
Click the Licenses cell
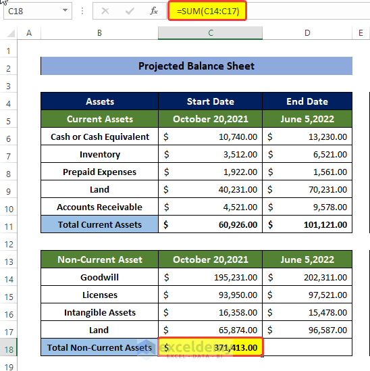(x=99, y=295)
